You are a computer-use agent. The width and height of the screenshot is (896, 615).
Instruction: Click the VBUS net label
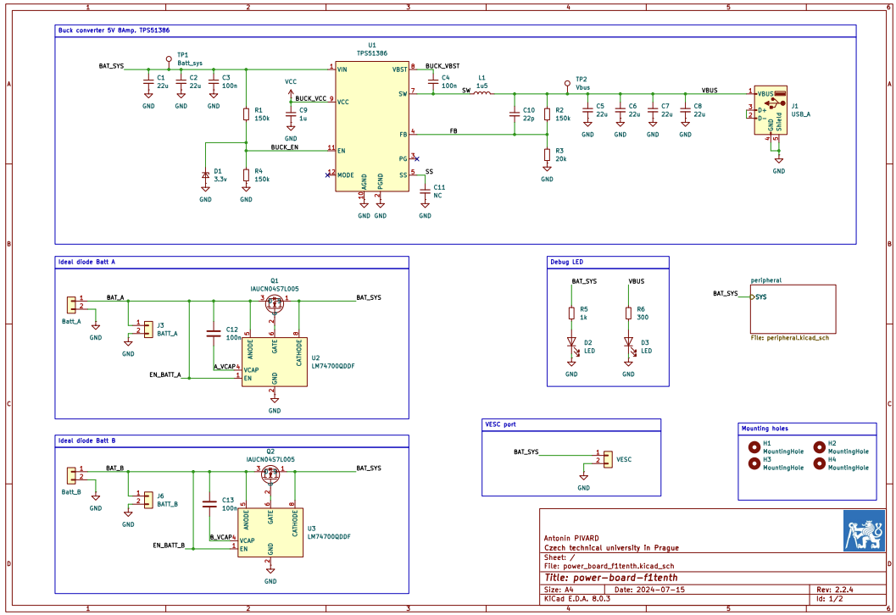pos(710,87)
